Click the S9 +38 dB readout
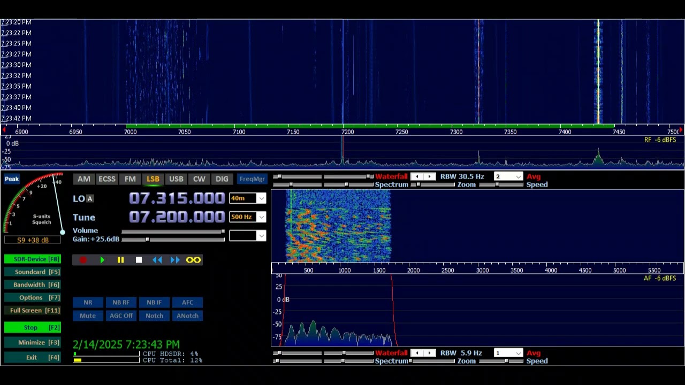The height and width of the screenshot is (385, 685). (33, 240)
